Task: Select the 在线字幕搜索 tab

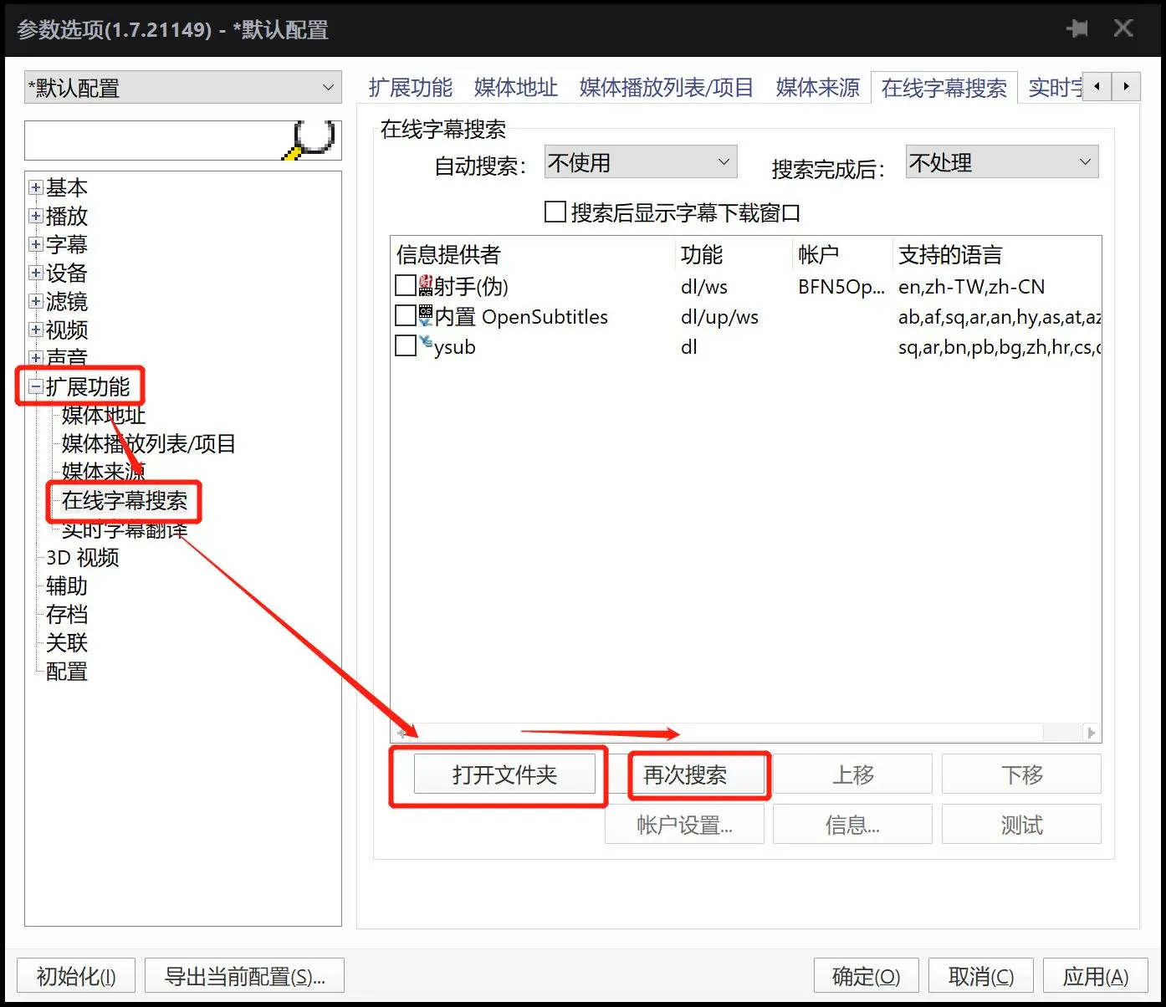Action: coord(944,88)
